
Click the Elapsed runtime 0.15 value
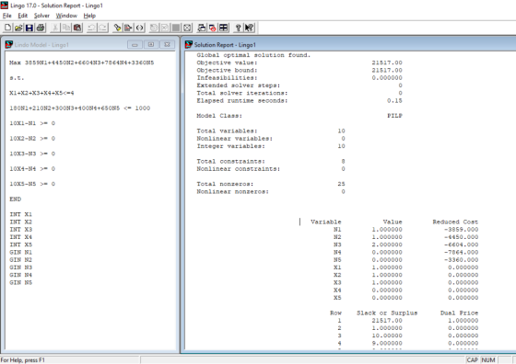tap(394, 100)
